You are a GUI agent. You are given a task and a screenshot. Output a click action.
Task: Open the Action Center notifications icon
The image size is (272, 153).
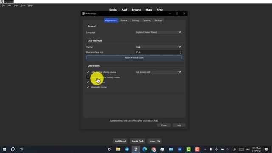click(x=266, y=149)
